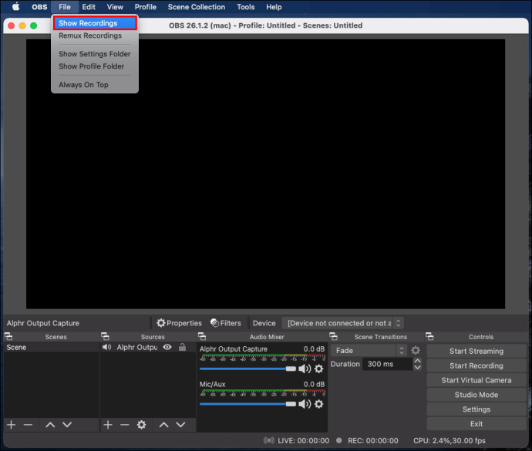Open the Edit menu

[x=89, y=7]
